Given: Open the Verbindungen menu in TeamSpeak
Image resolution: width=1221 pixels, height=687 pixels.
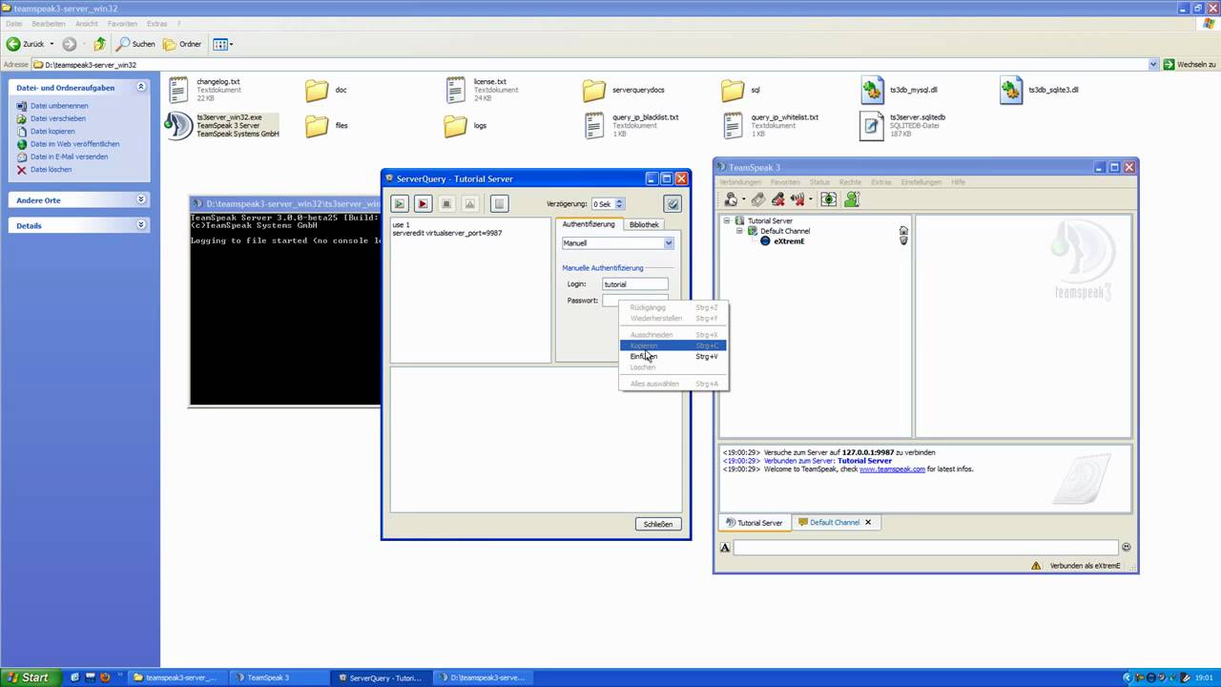Looking at the screenshot, I should coord(740,182).
